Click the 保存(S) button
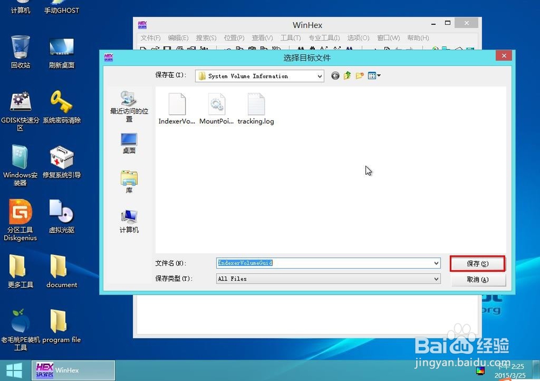This screenshot has height=381, width=540. pos(477,264)
